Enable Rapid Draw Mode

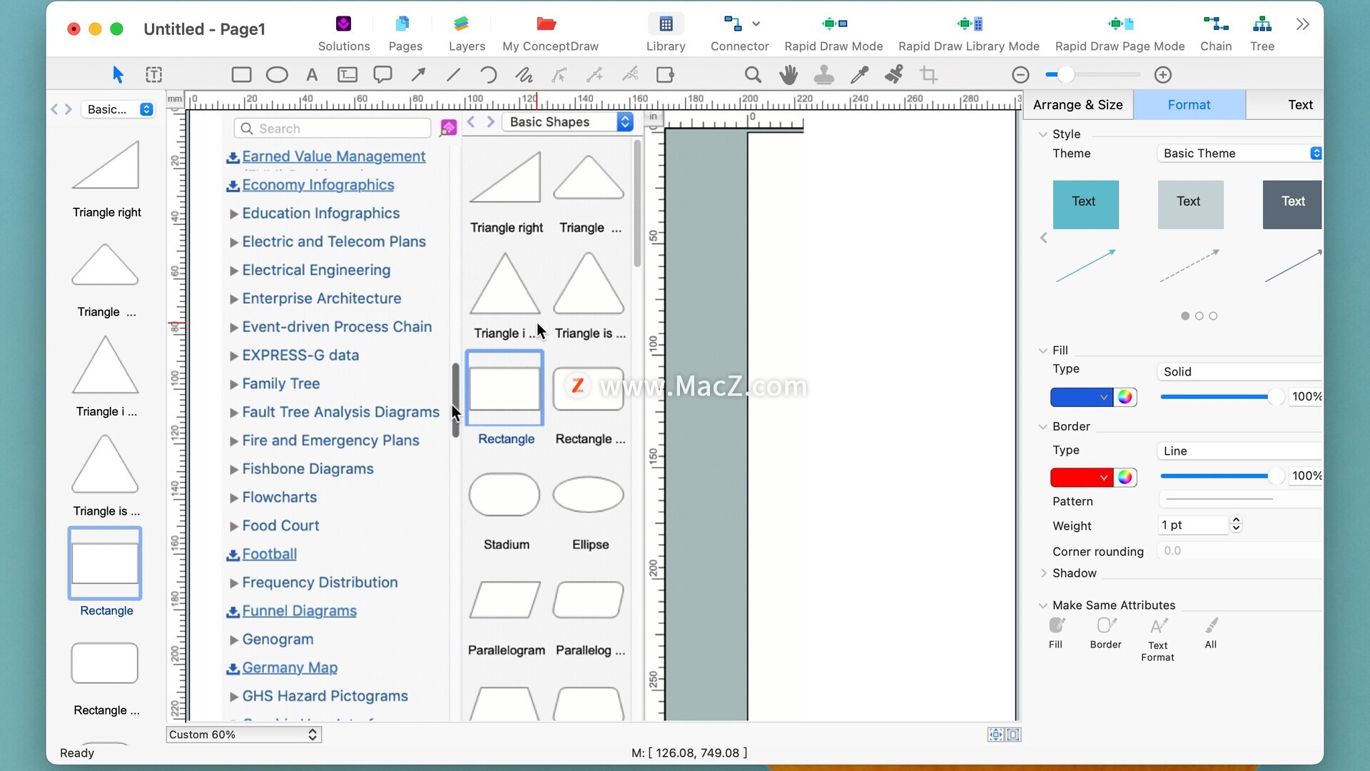tap(833, 33)
